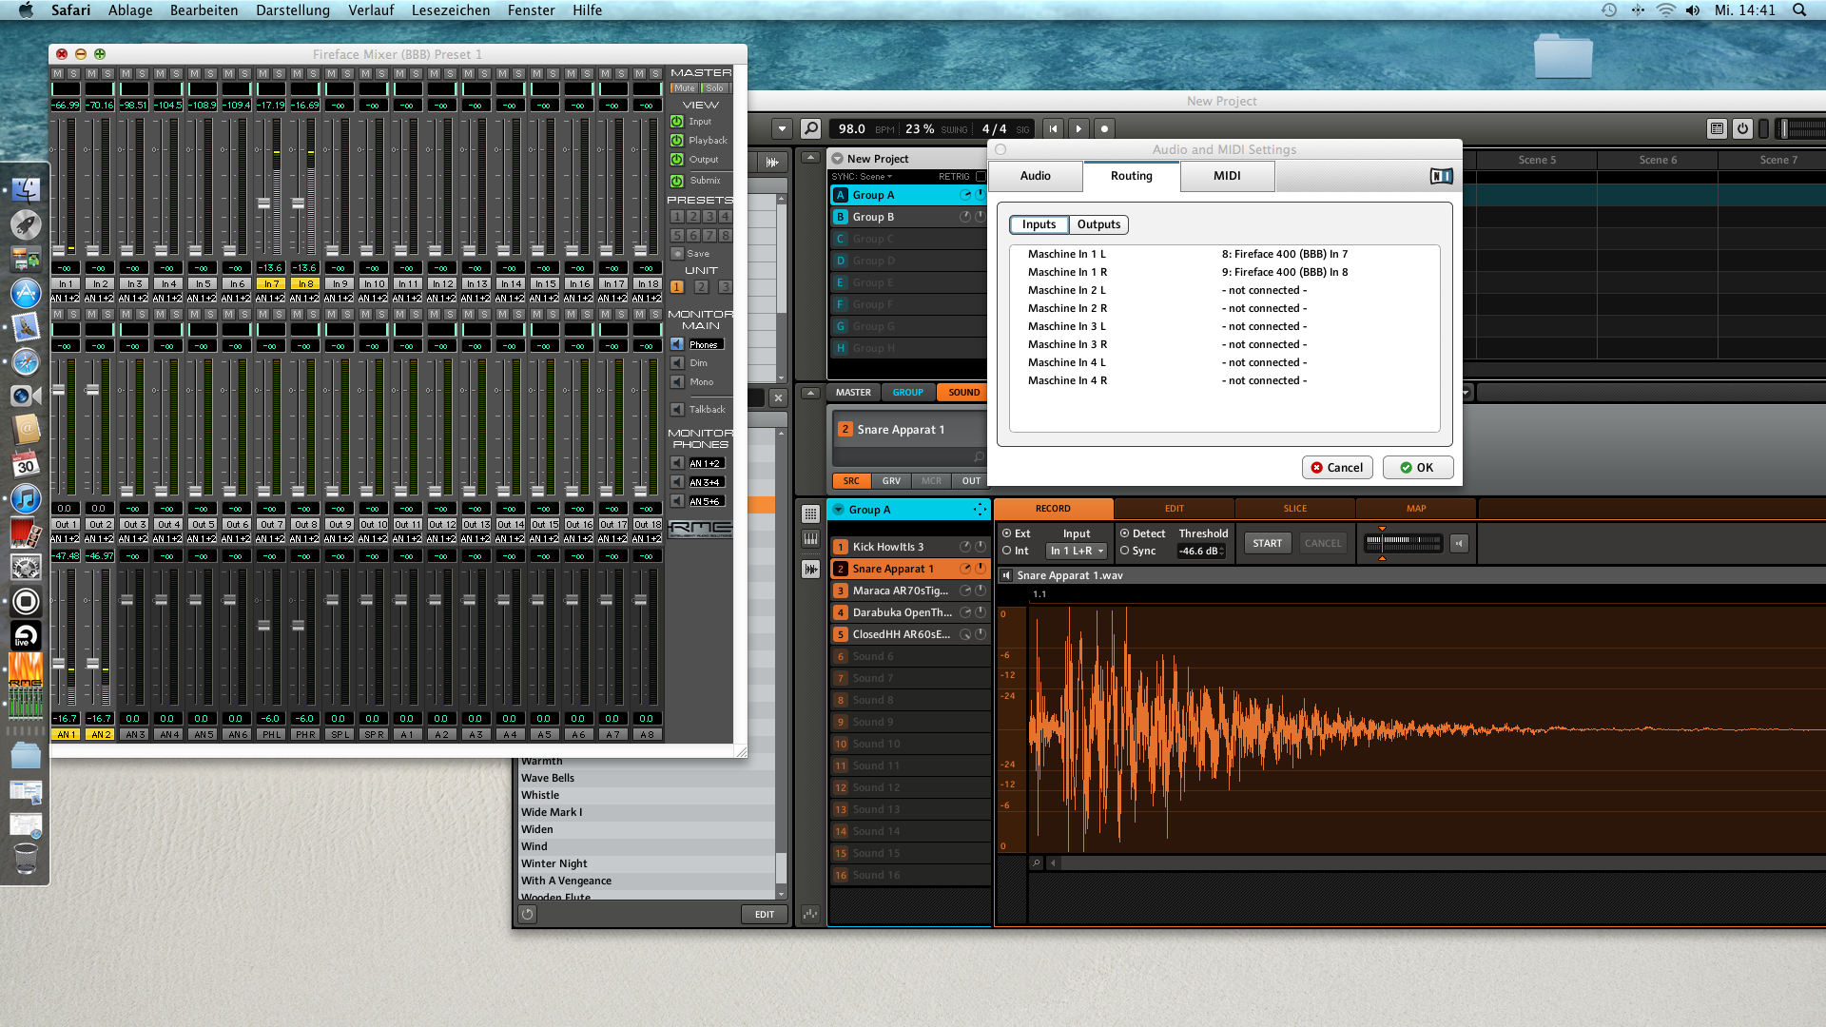Click the GRV button under Snare Apparat 1

(891, 481)
